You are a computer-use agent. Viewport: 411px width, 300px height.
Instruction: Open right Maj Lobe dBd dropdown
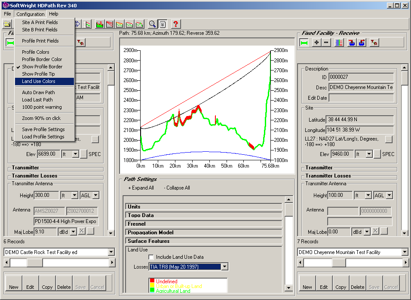click(367, 232)
